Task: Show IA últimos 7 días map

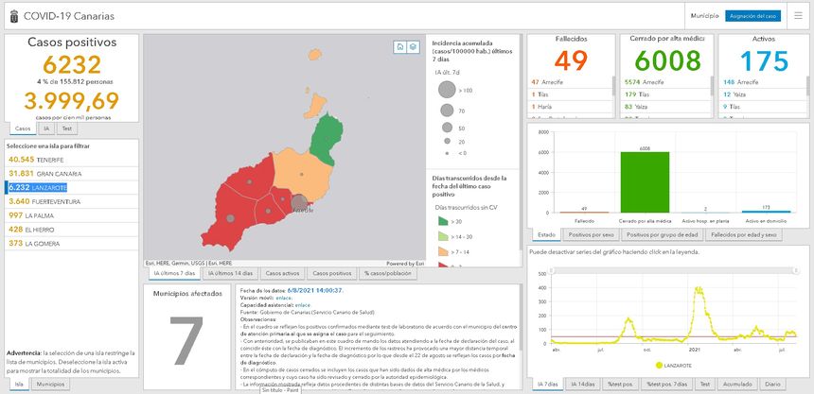Action: point(174,273)
